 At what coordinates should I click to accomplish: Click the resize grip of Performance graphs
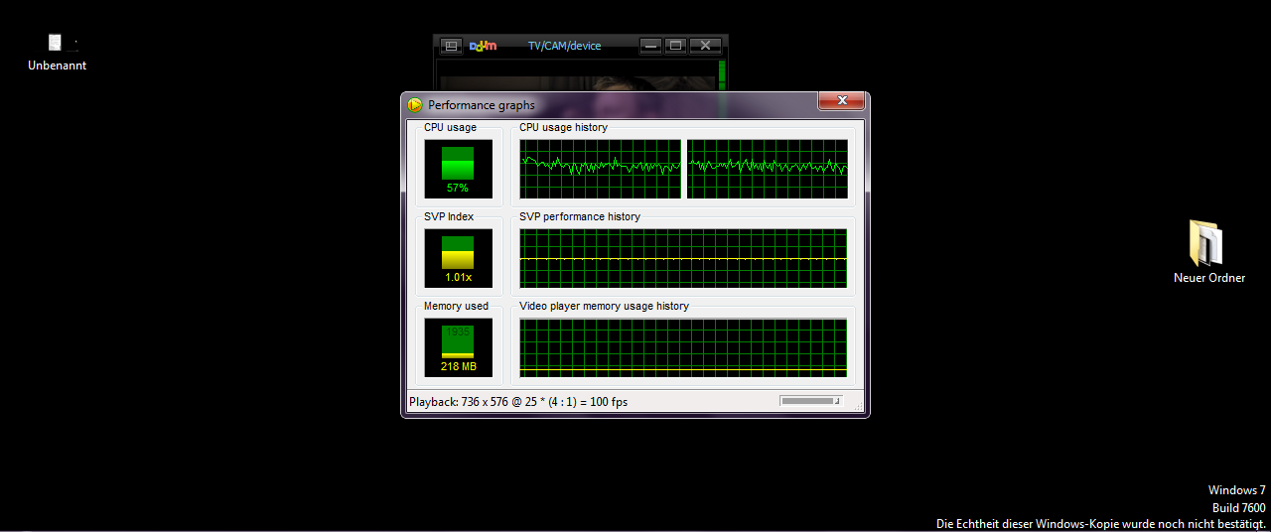[860, 408]
